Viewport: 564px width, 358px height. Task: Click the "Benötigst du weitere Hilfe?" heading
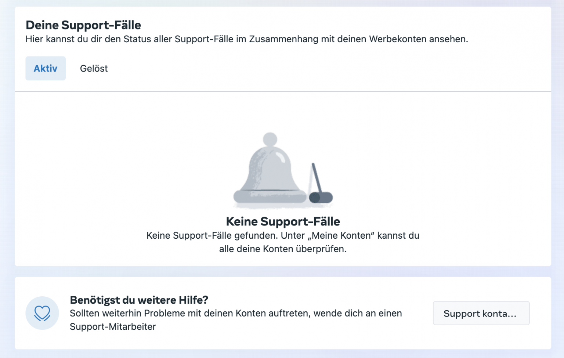click(x=139, y=300)
